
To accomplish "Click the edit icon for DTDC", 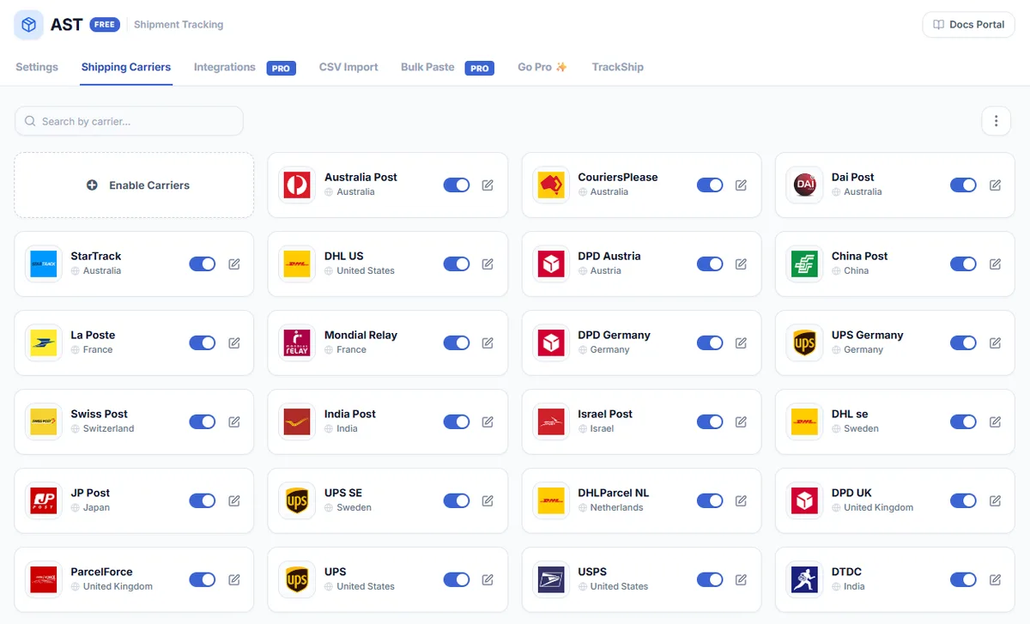I will click(x=995, y=579).
